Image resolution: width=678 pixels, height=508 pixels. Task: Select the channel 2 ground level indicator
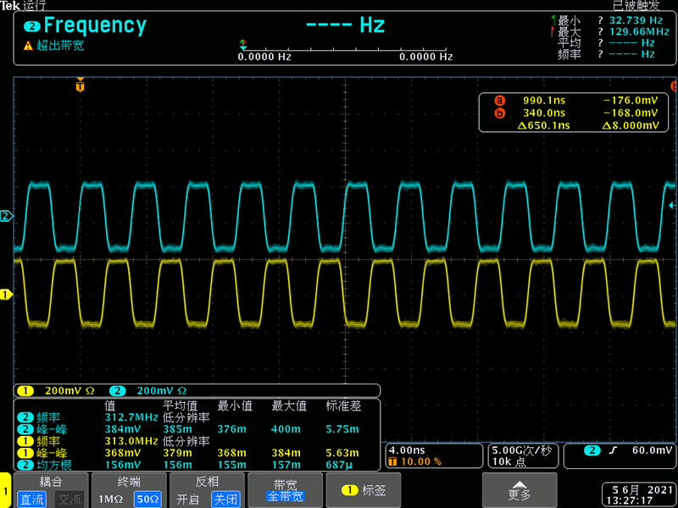point(6,217)
